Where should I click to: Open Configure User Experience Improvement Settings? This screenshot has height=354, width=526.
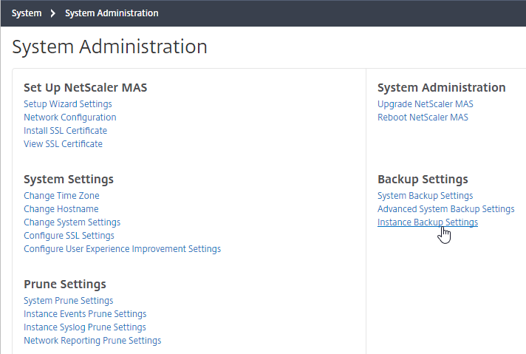[122, 249]
